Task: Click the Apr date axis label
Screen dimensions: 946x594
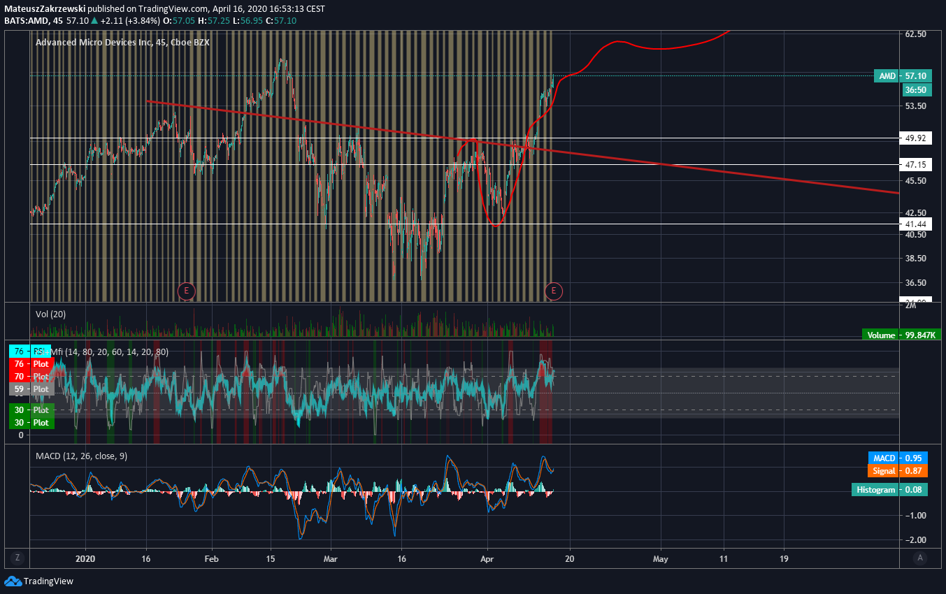Action: coord(488,559)
